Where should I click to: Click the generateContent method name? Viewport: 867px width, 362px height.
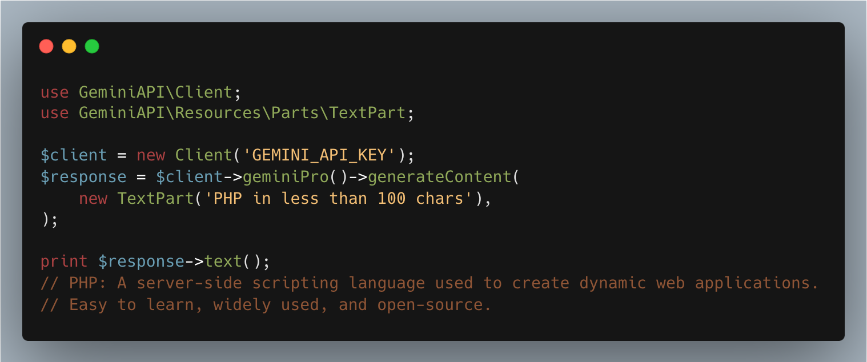(440, 177)
